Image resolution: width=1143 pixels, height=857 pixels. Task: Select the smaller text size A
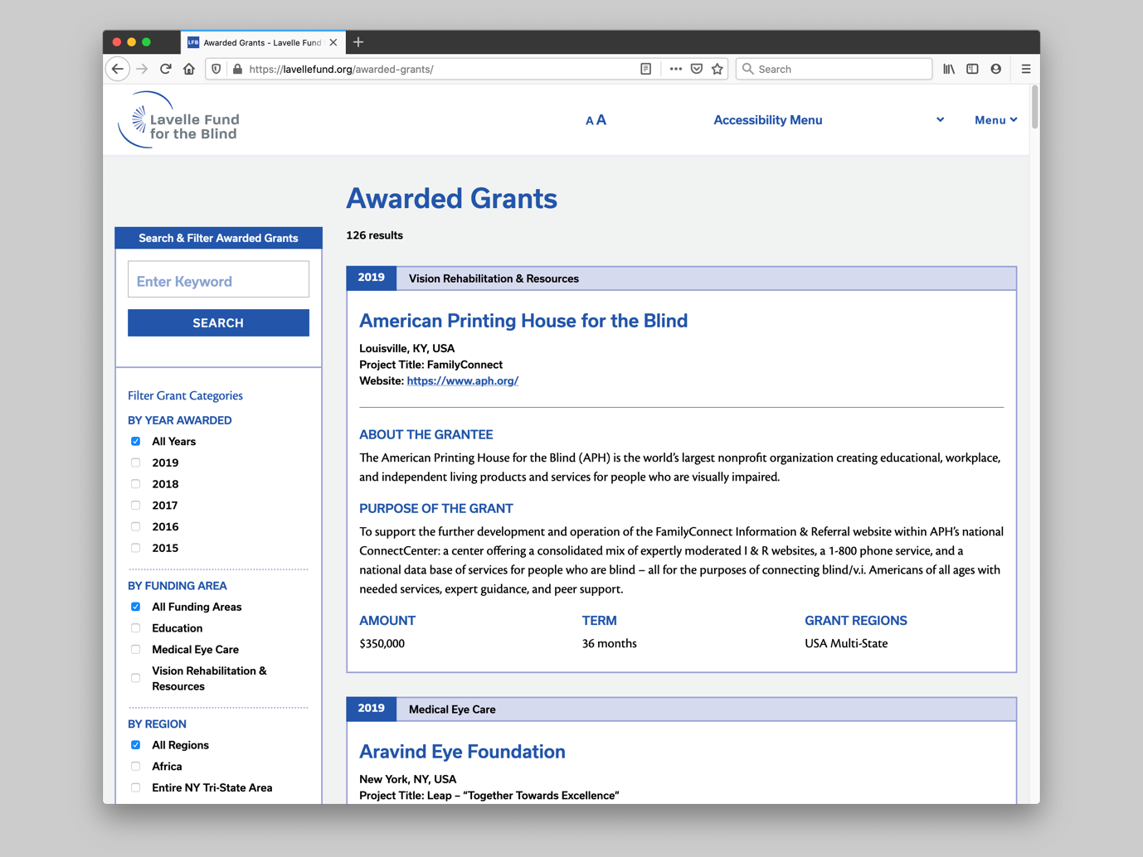(589, 121)
